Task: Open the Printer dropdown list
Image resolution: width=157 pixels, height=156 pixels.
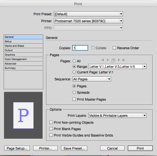Action: pyautogui.click(x=88, y=21)
